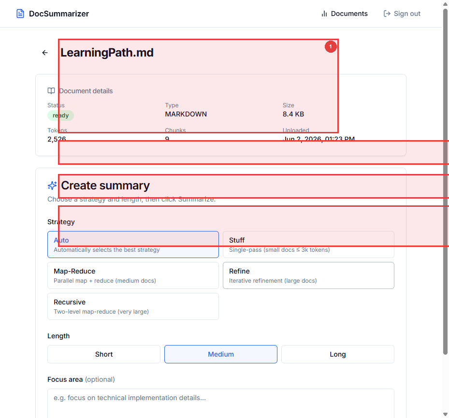Set summary length to Long

[338, 354]
